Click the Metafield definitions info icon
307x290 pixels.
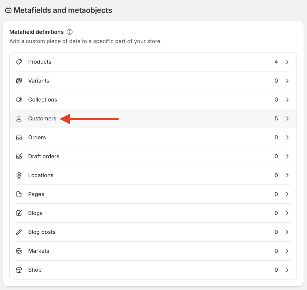coord(70,32)
